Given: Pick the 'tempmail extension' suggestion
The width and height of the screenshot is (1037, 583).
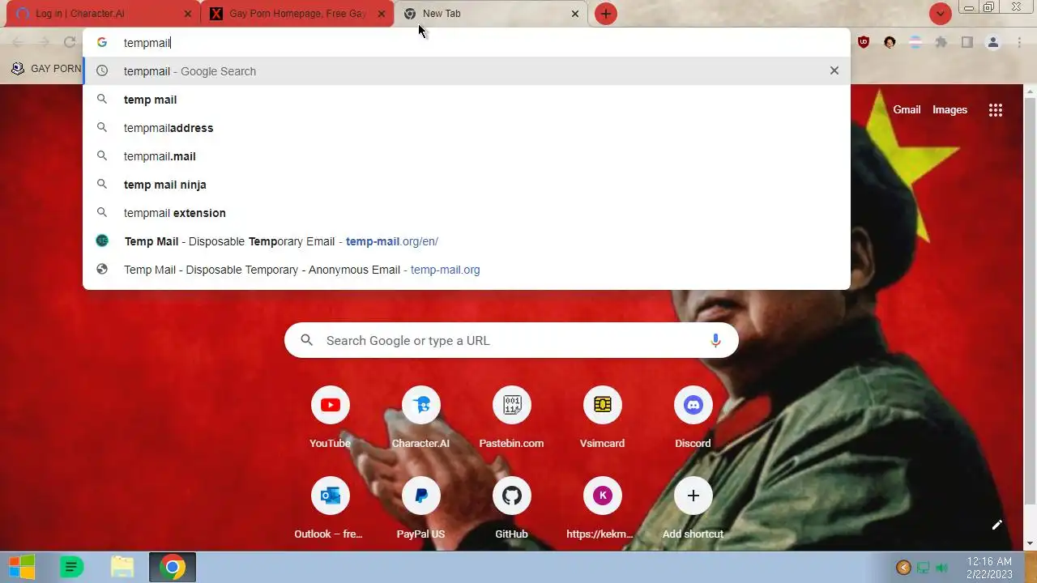Looking at the screenshot, I should click(467, 213).
